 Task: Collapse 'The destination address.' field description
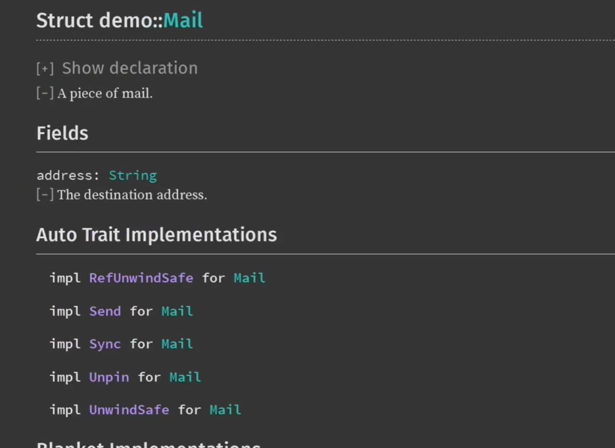coord(45,195)
